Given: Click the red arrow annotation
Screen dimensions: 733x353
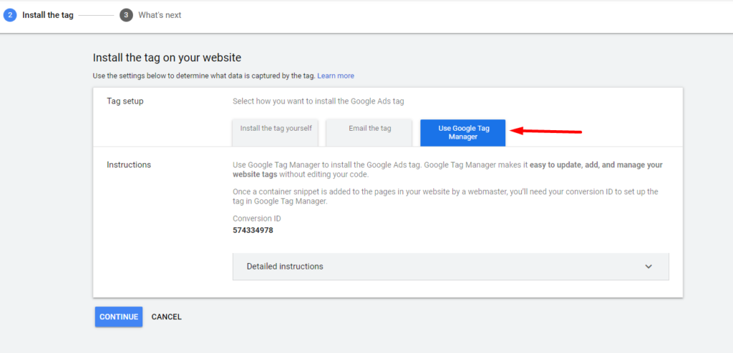Looking at the screenshot, I should click(545, 131).
